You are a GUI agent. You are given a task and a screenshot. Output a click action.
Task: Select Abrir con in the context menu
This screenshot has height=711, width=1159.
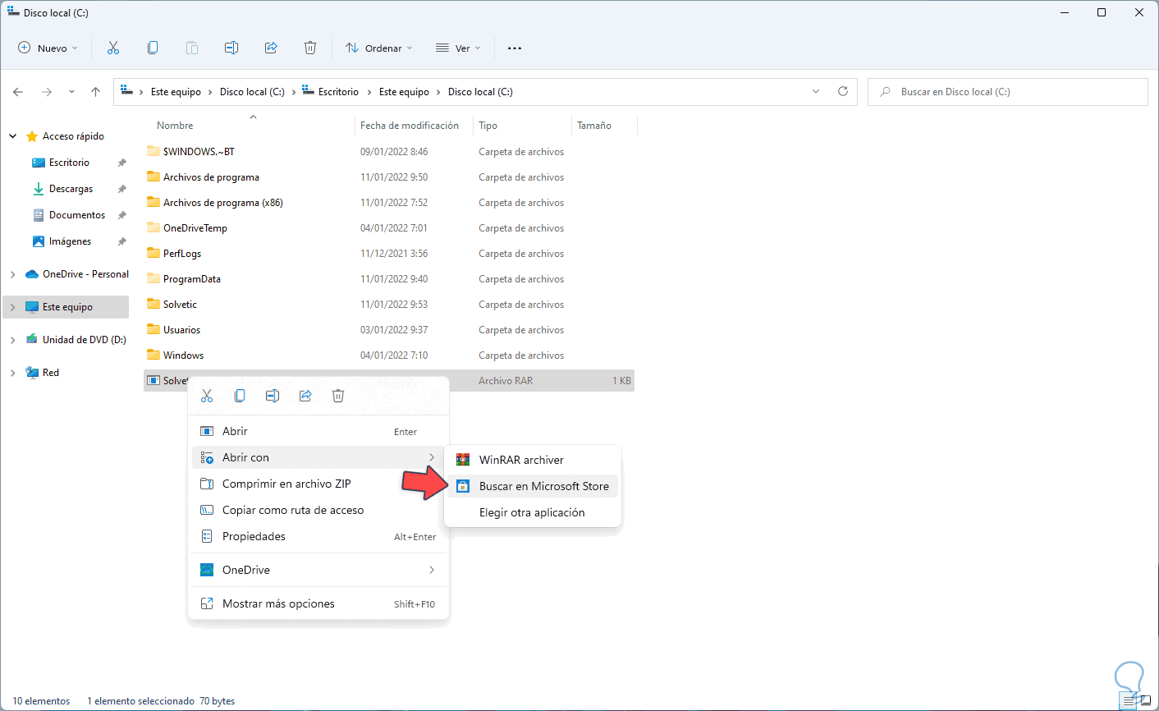click(319, 457)
